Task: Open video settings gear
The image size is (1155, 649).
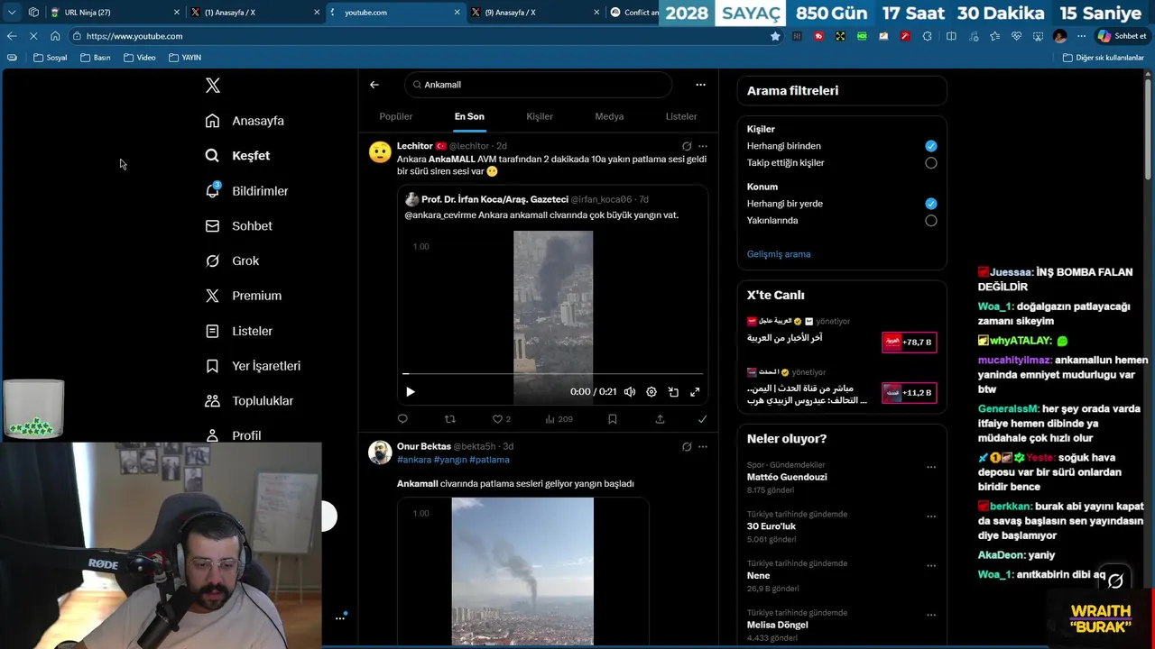Action: click(651, 392)
